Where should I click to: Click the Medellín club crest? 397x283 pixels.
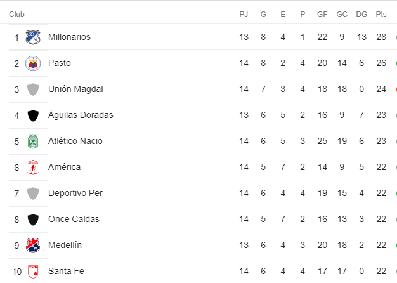tap(33, 246)
